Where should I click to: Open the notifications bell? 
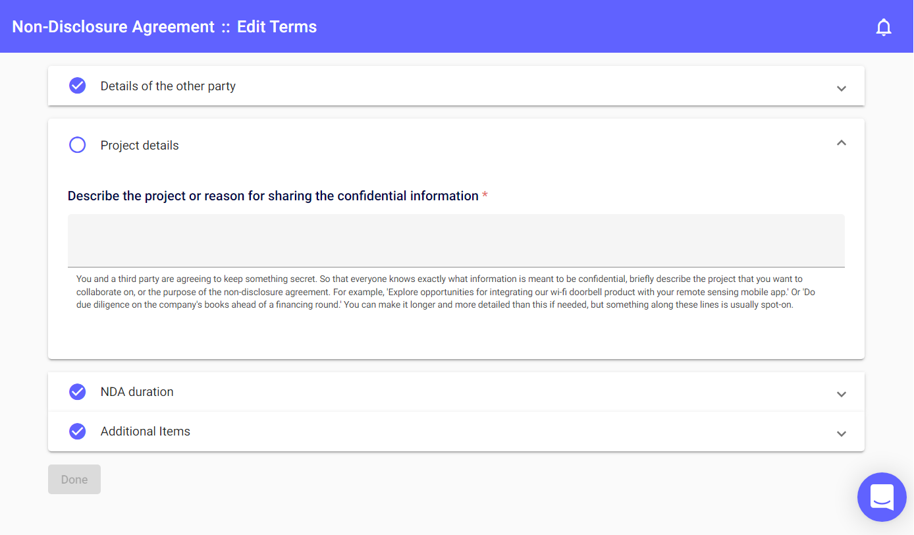(x=884, y=27)
